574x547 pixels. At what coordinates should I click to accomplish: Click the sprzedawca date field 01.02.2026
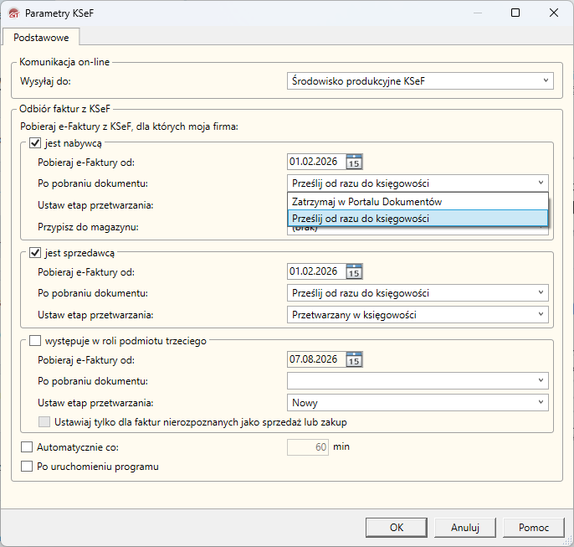pos(316,271)
